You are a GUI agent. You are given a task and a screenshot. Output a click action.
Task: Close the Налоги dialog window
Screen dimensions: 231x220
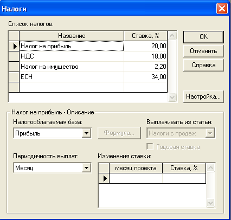[222, 8]
